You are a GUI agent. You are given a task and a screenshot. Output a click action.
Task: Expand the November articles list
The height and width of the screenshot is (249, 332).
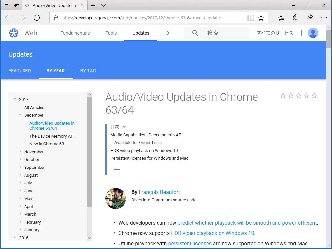(x=20, y=152)
